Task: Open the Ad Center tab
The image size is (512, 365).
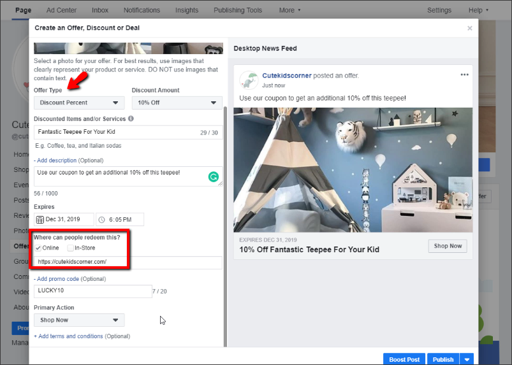Action: point(61,10)
